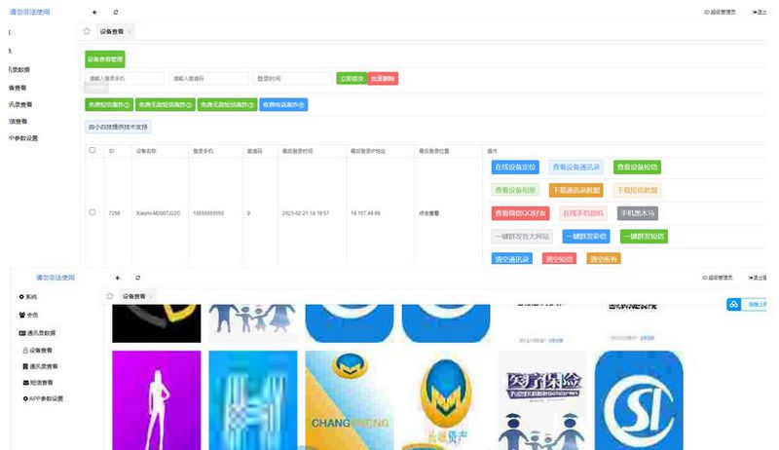Click the envelope icon beside 短信查看

coord(25,382)
